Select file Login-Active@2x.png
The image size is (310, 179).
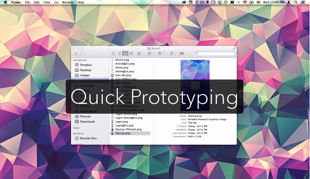[x=129, y=118]
